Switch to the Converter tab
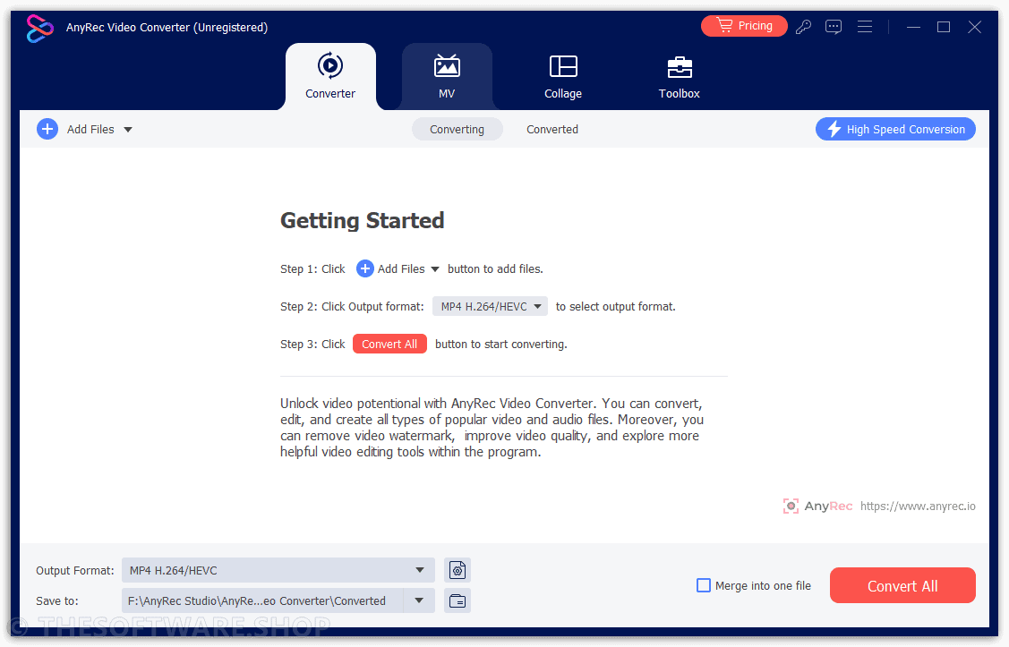The height and width of the screenshot is (647, 1009). pos(330,77)
